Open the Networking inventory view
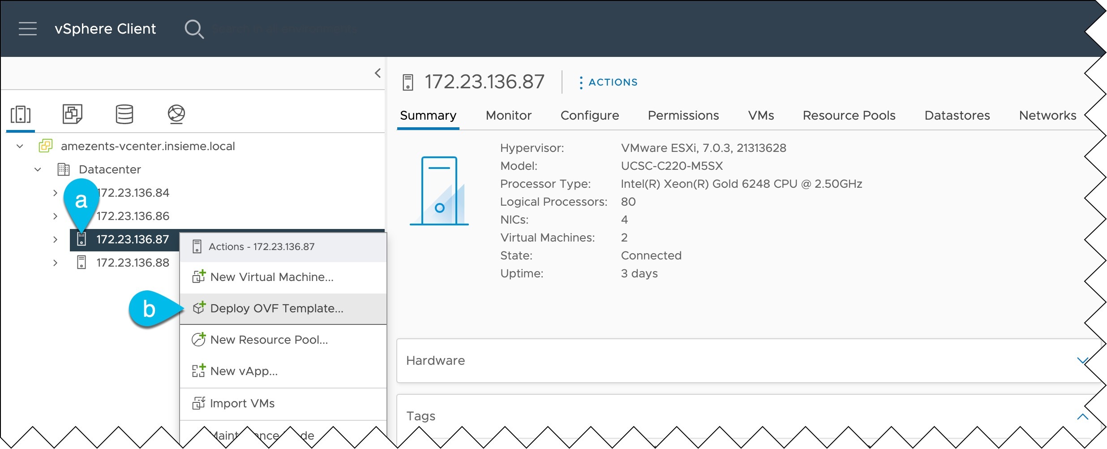This screenshot has height=449, width=1107. pyautogui.click(x=176, y=114)
